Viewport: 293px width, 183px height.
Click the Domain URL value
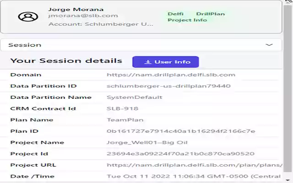171,75
